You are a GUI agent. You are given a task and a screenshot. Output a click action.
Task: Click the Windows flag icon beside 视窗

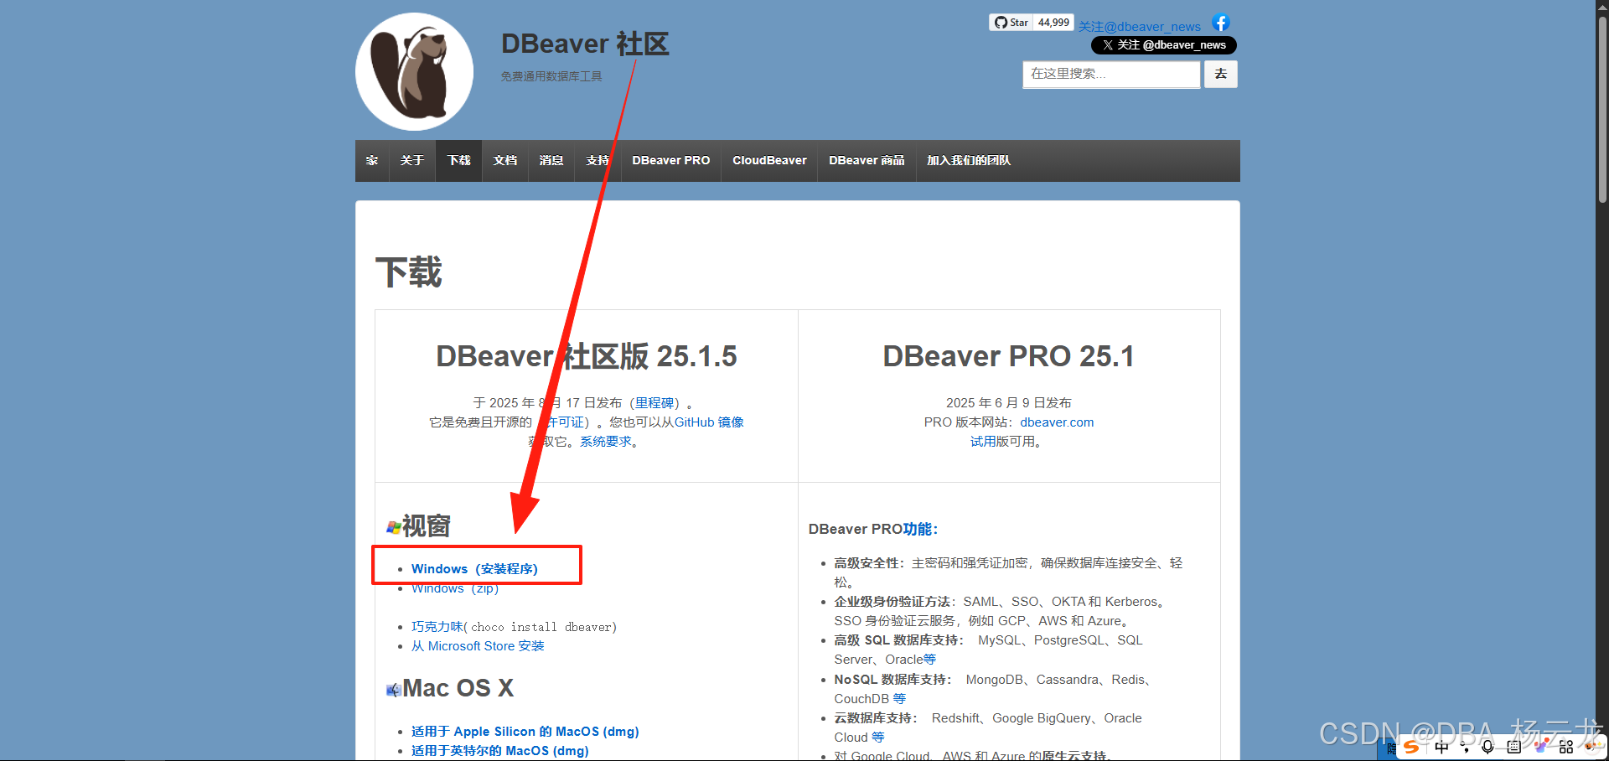pyautogui.click(x=393, y=527)
